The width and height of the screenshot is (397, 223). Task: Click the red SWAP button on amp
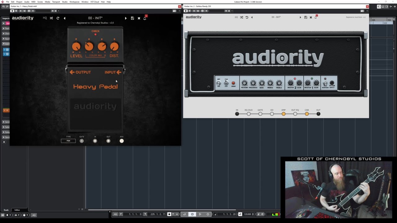(x=233, y=83)
